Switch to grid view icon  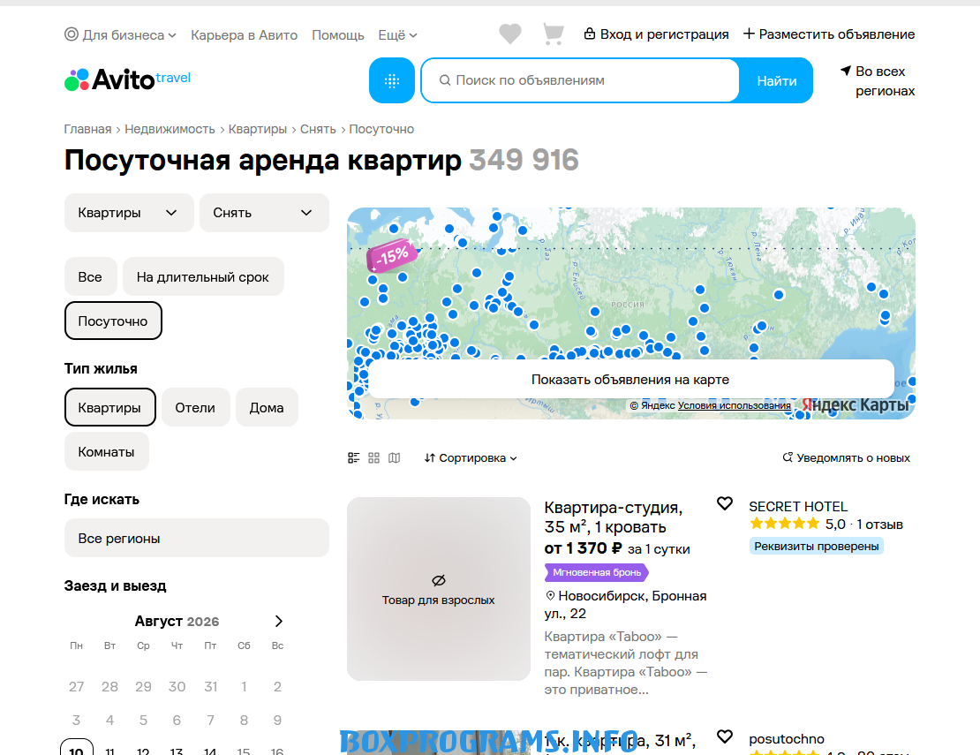373,458
